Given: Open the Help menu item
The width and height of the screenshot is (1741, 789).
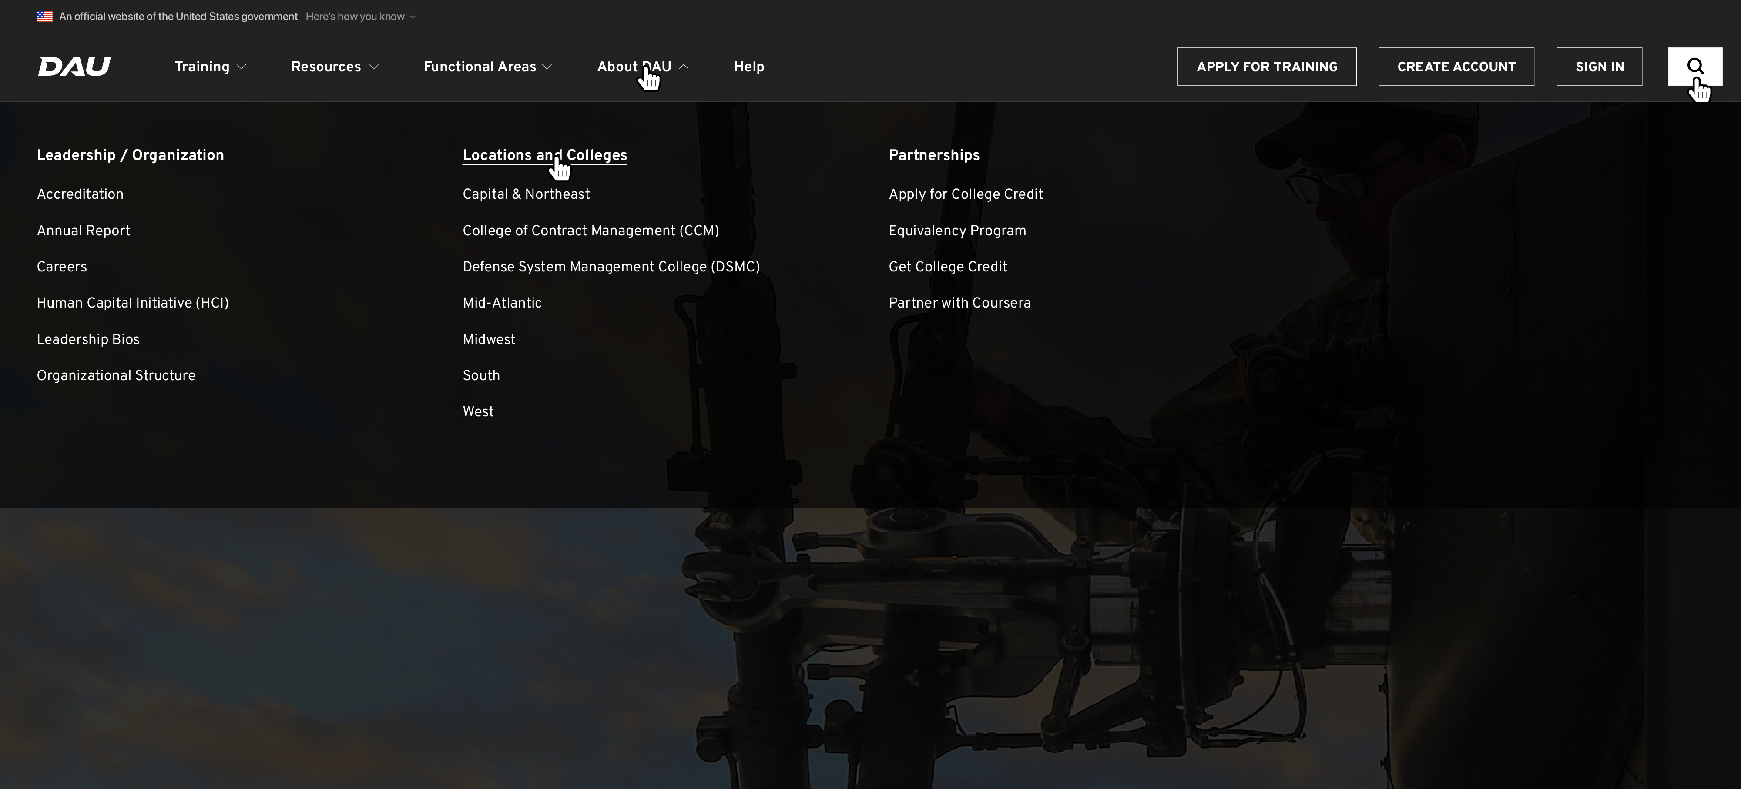Looking at the screenshot, I should tap(749, 66).
